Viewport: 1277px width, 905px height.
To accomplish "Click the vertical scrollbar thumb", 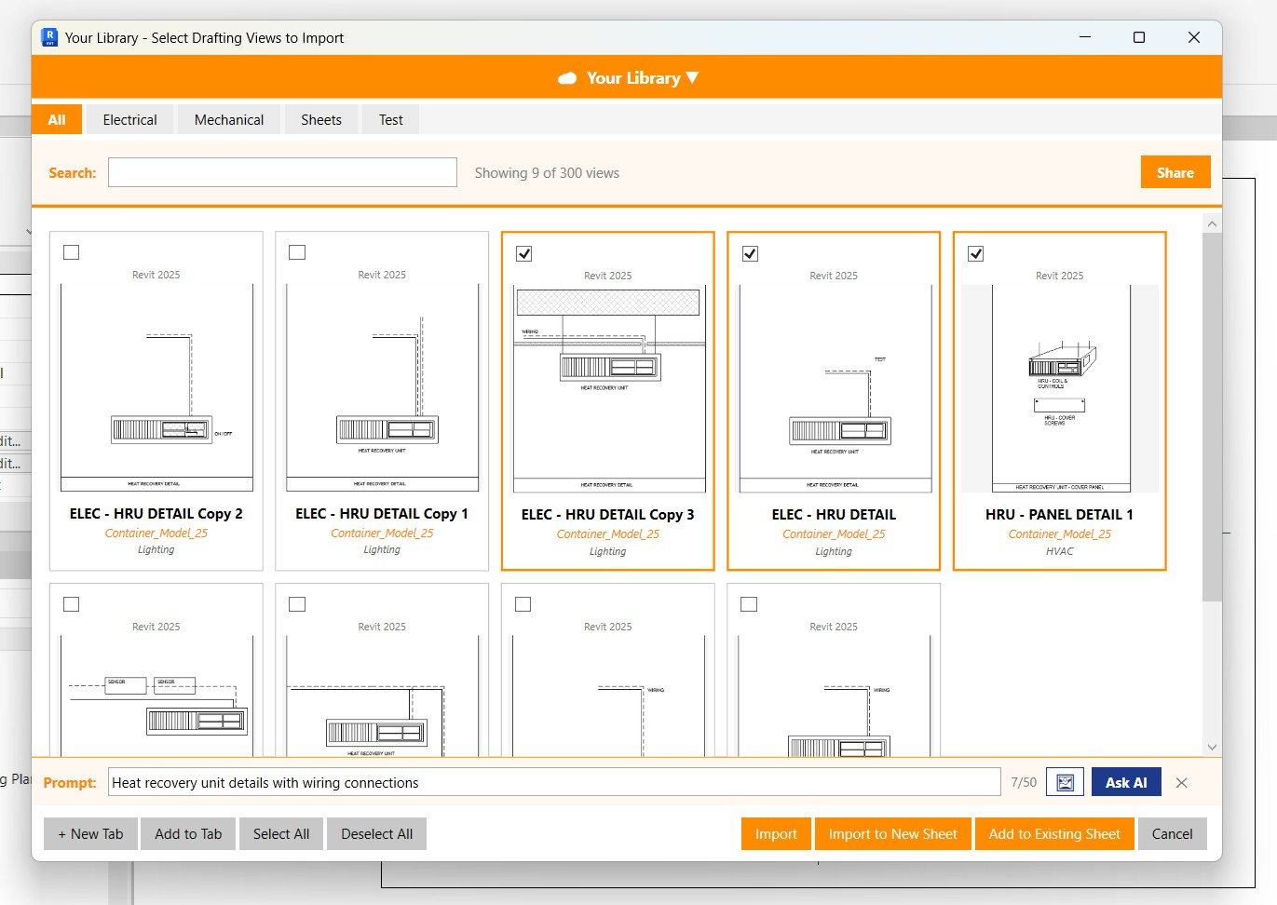I will [1212, 417].
